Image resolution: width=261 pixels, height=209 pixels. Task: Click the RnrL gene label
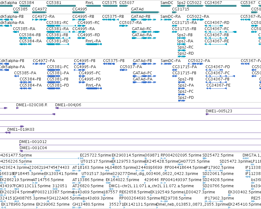90,3
